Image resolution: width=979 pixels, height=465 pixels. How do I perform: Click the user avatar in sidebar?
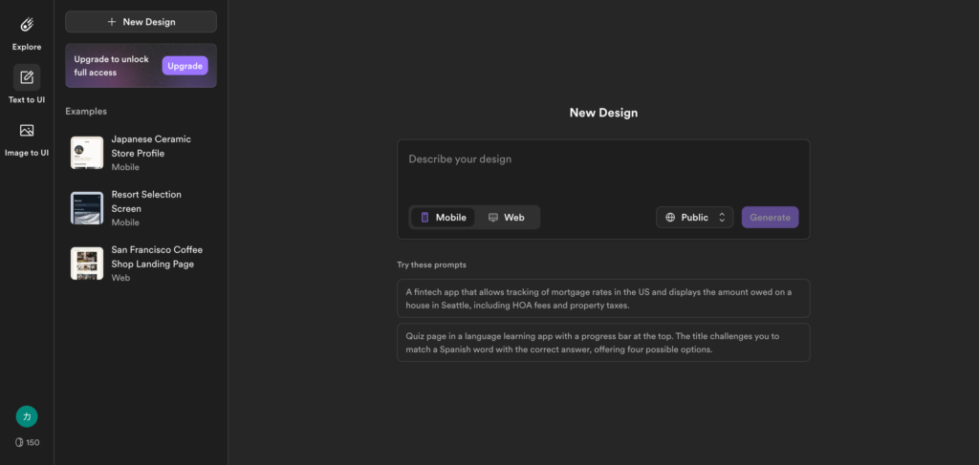[x=27, y=416]
